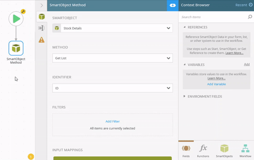Screen dimensions: 254x160
Task: Collapse the configuration panel chevron
Action: pyautogui.click(x=41, y=5)
